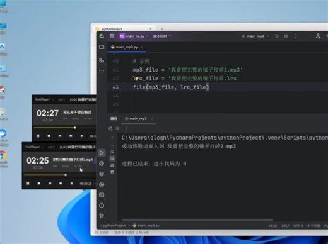Open the Python Console tool window
The height and width of the screenshot is (244, 328).
(102, 164)
